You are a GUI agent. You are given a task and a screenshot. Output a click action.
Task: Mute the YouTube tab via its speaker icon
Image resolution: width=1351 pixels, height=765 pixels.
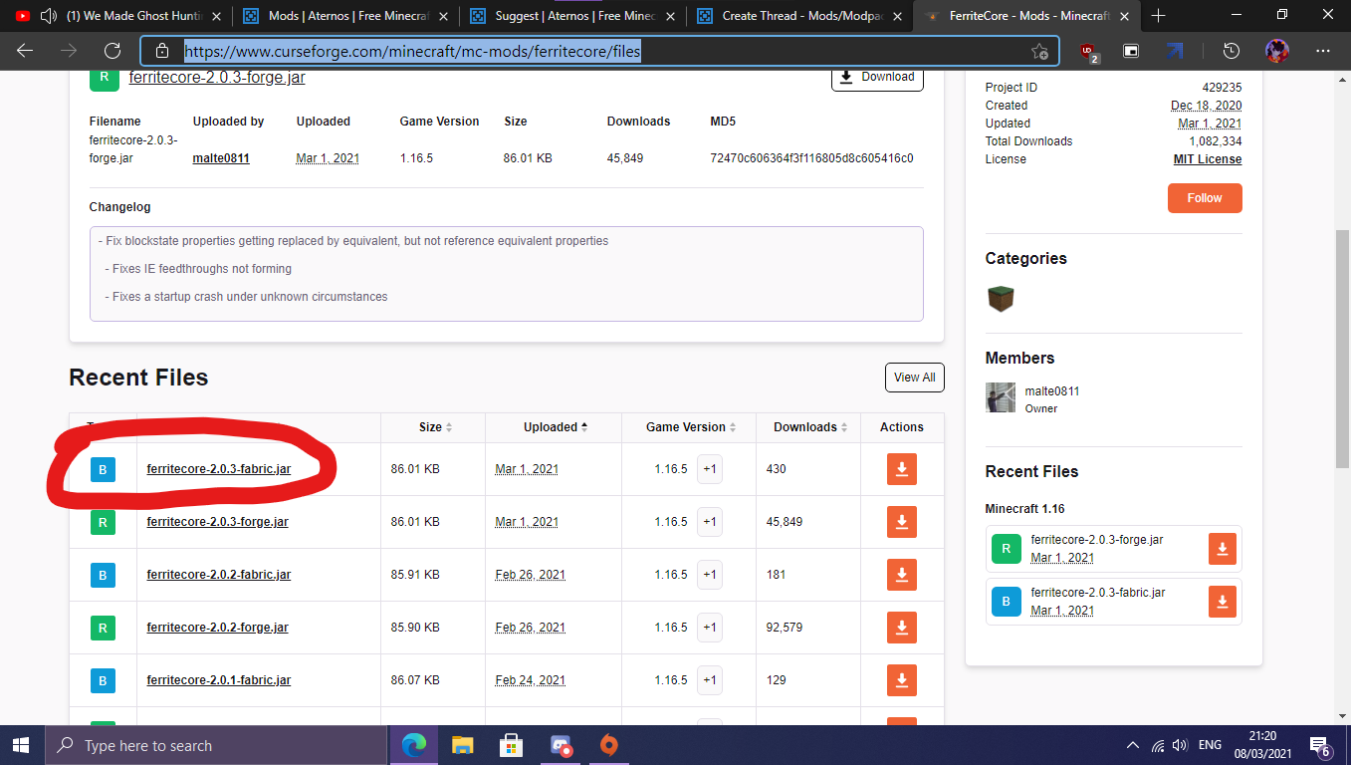tap(47, 16)
